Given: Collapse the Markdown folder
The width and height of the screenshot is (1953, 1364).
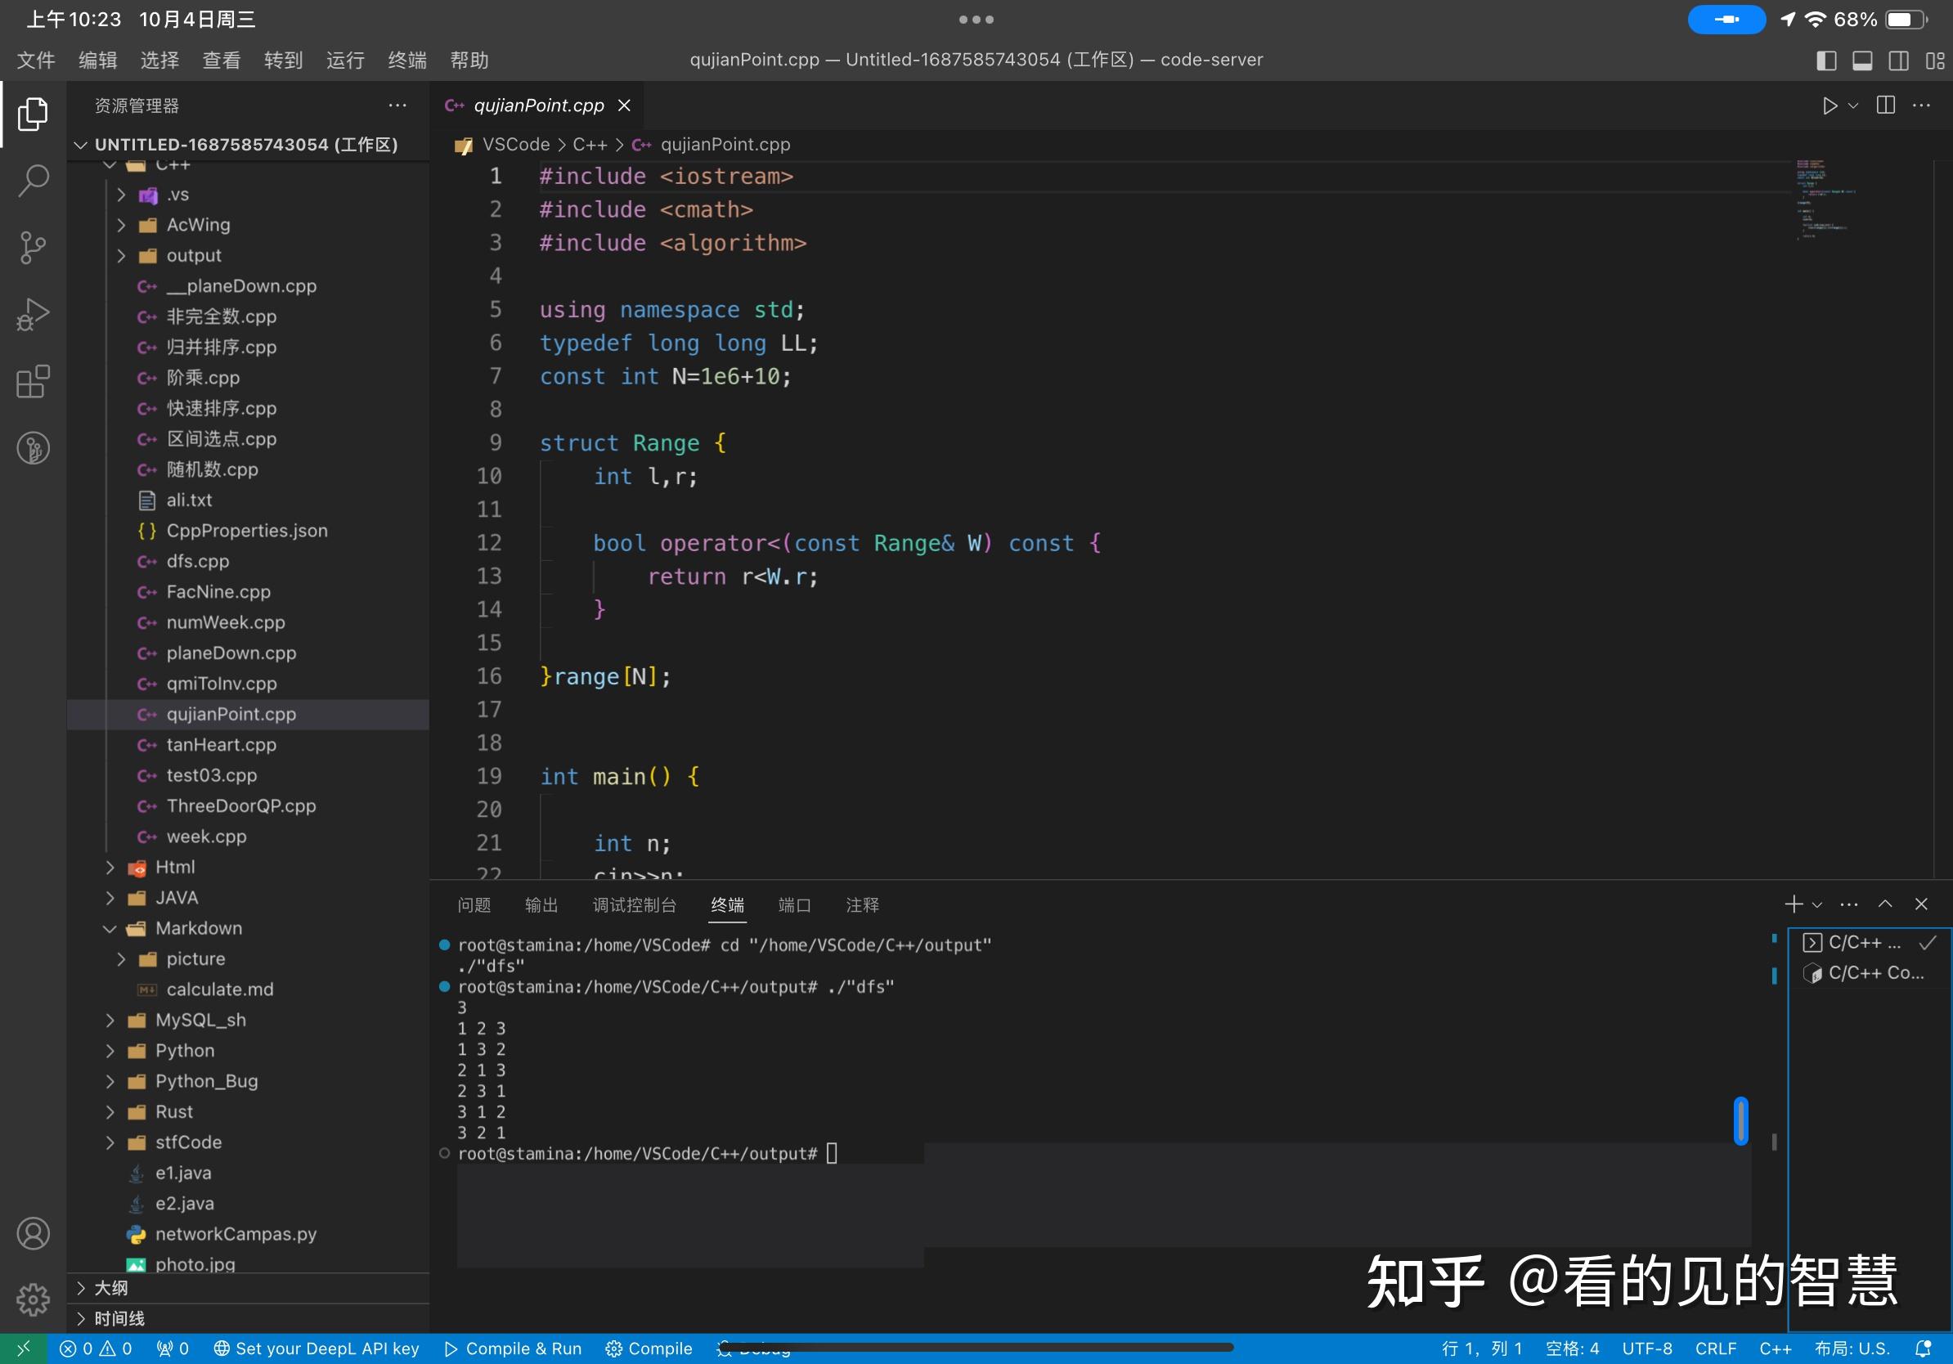Looking at the screenshot, I should coord(197,928).
